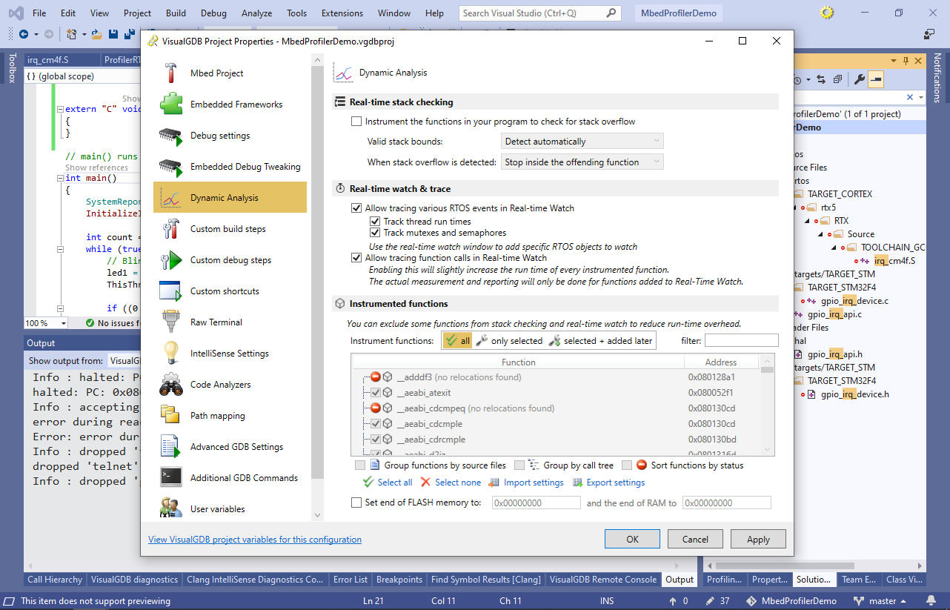Open Additional GDB Commands page
This screenshot has width=950, height=610.
tap(230, 478)
